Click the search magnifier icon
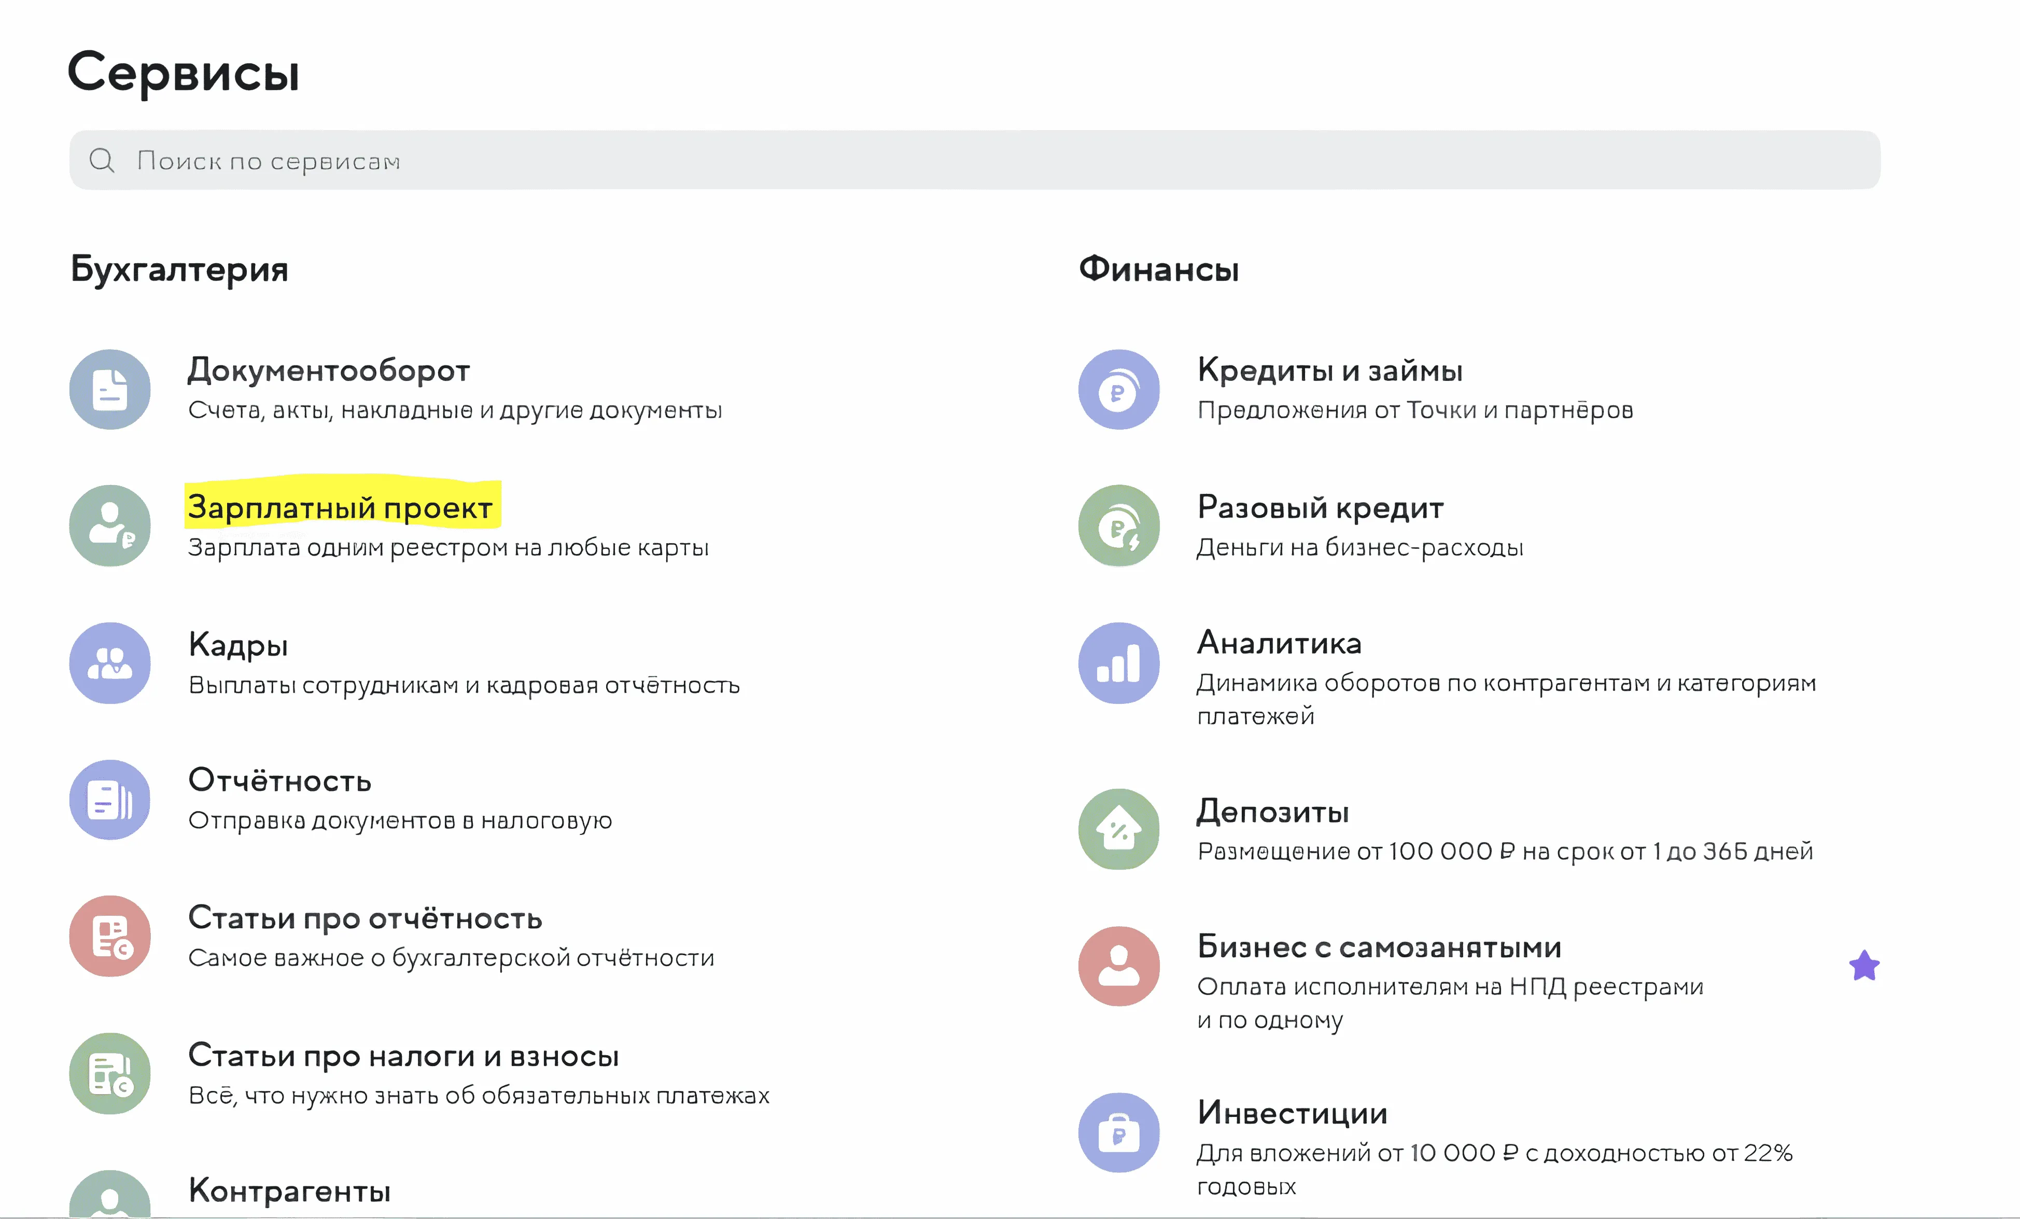The height and width of the screenshot is (1219, 2020). (x=102, y=161)
